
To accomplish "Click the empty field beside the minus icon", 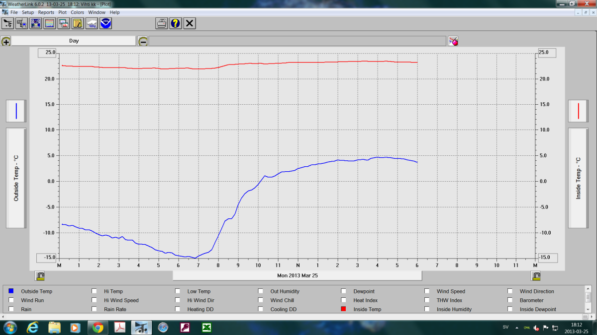I will point(298,41).
